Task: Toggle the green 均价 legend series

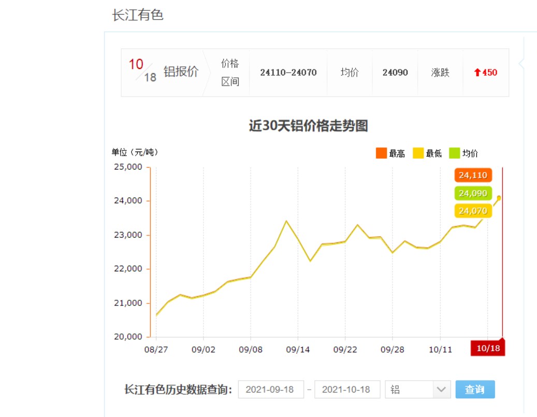Action: (x=455, y=153)
